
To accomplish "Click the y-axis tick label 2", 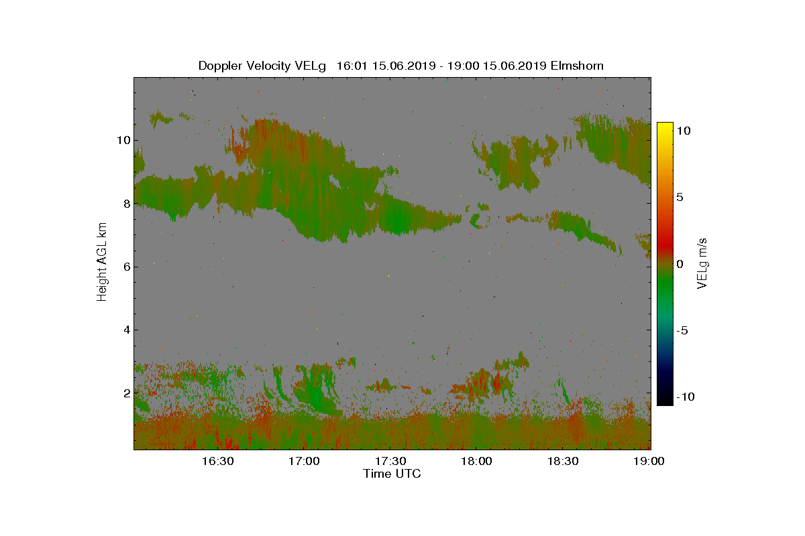I will pos(125,393).
